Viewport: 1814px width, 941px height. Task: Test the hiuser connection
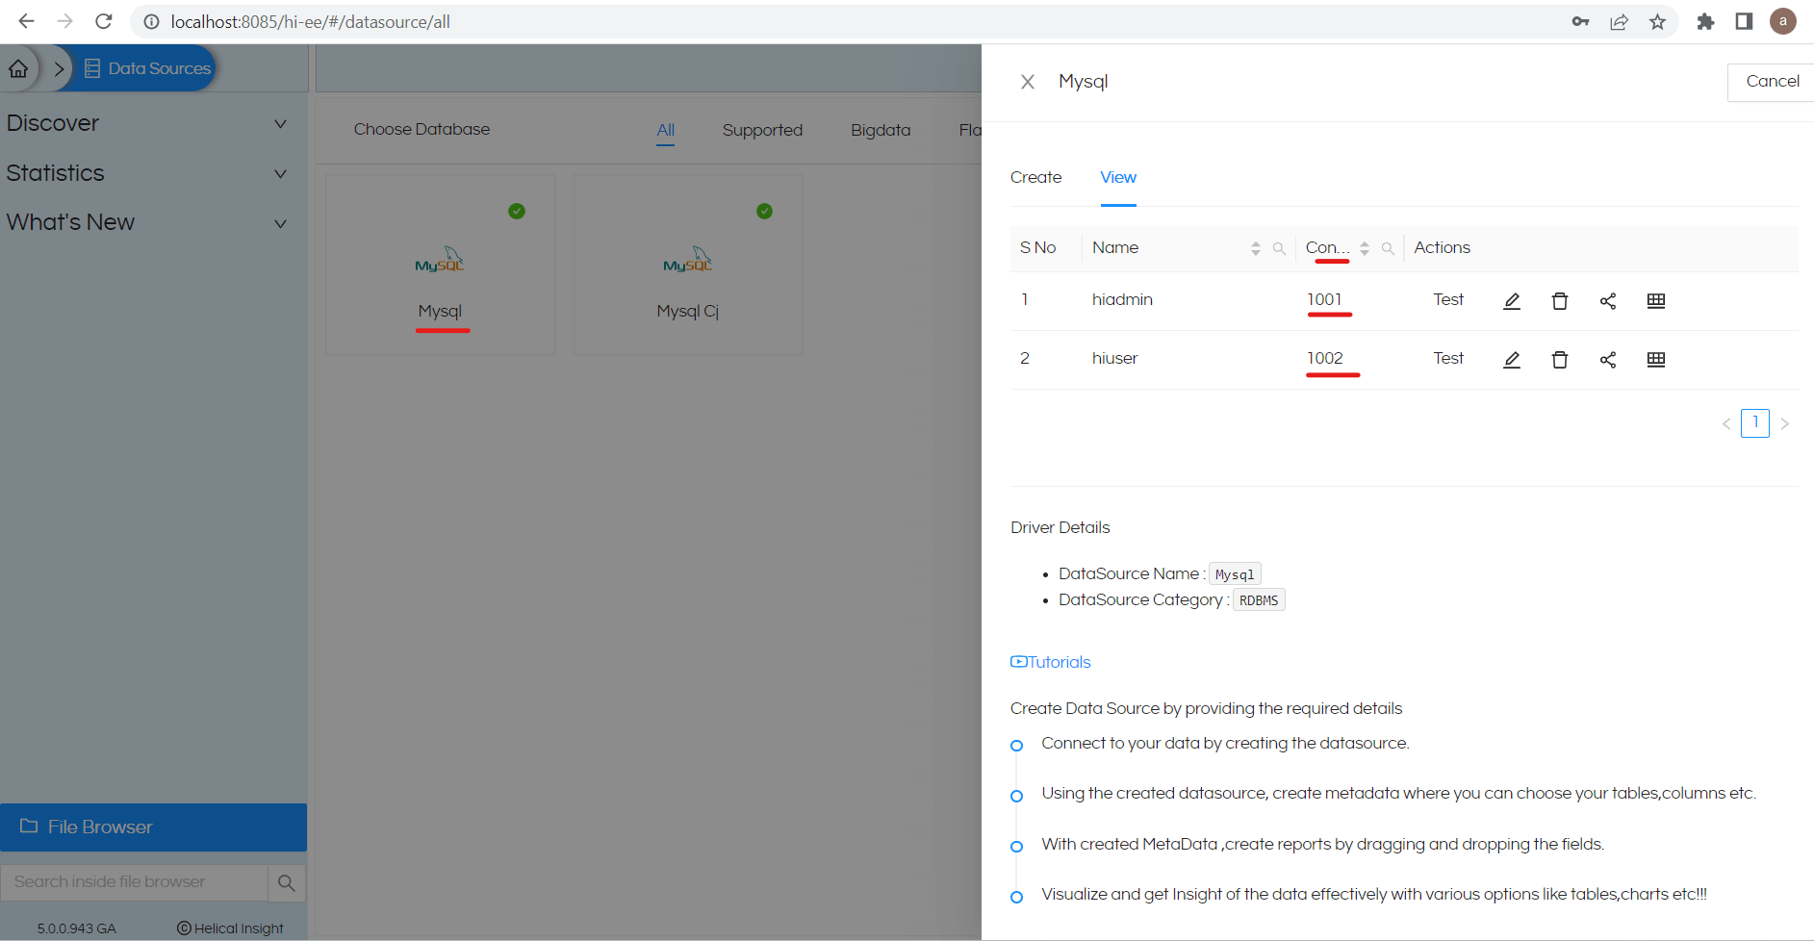click(x=1447, y=359)
